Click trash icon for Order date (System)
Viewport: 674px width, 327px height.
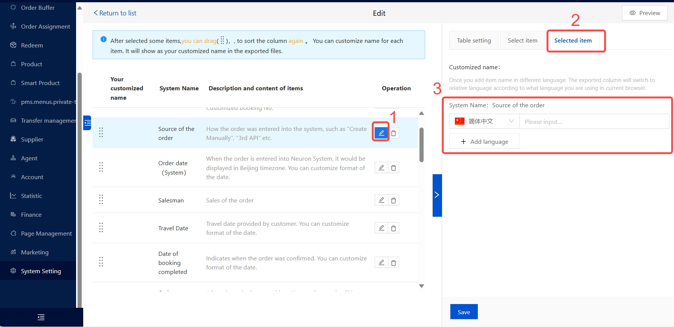tap(393, 168)
